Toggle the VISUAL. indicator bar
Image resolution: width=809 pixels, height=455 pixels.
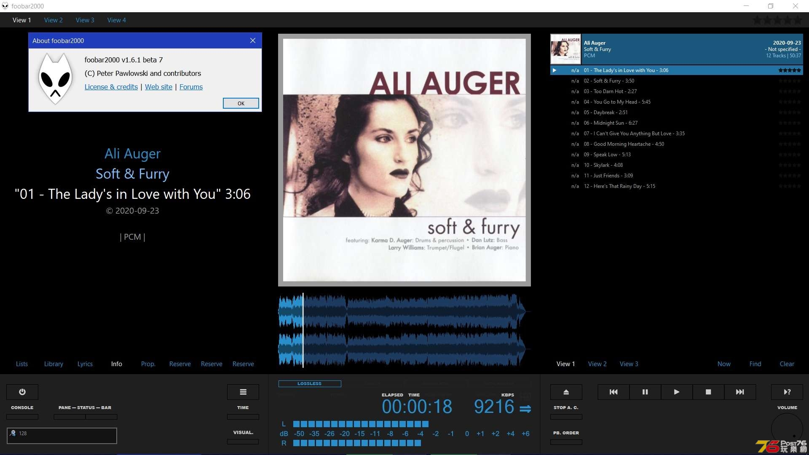(243, 442)
